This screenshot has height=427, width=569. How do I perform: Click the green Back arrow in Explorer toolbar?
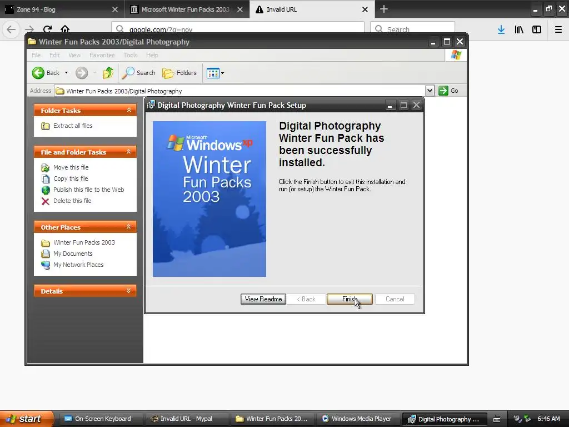click(x=38, y=73)
